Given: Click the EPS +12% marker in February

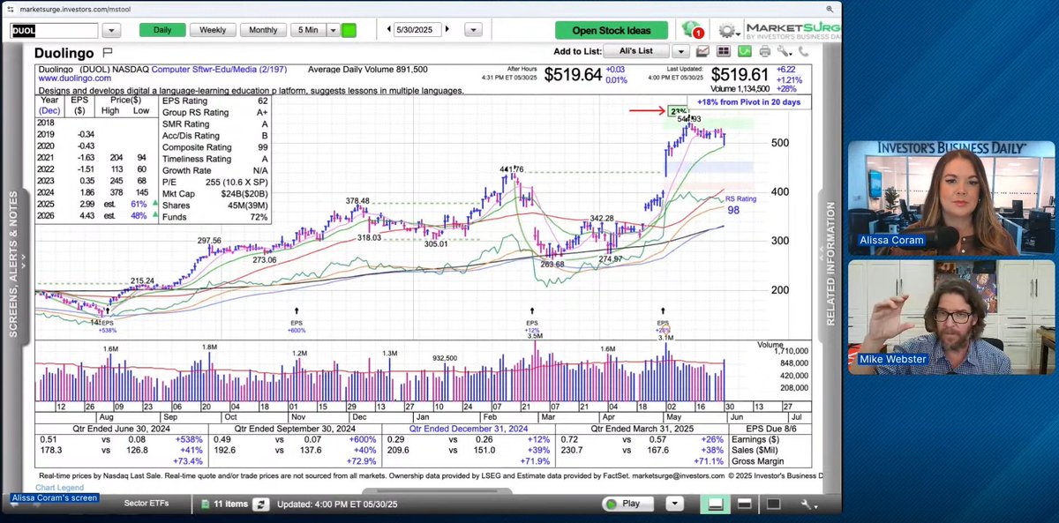Looking at the screenshot, I should [533, 326].
